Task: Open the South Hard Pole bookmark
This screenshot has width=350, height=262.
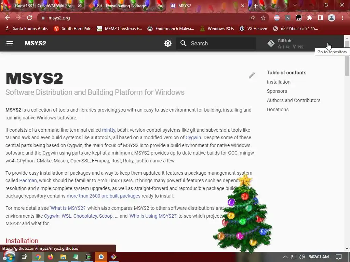Action: [x=73, y=29]
